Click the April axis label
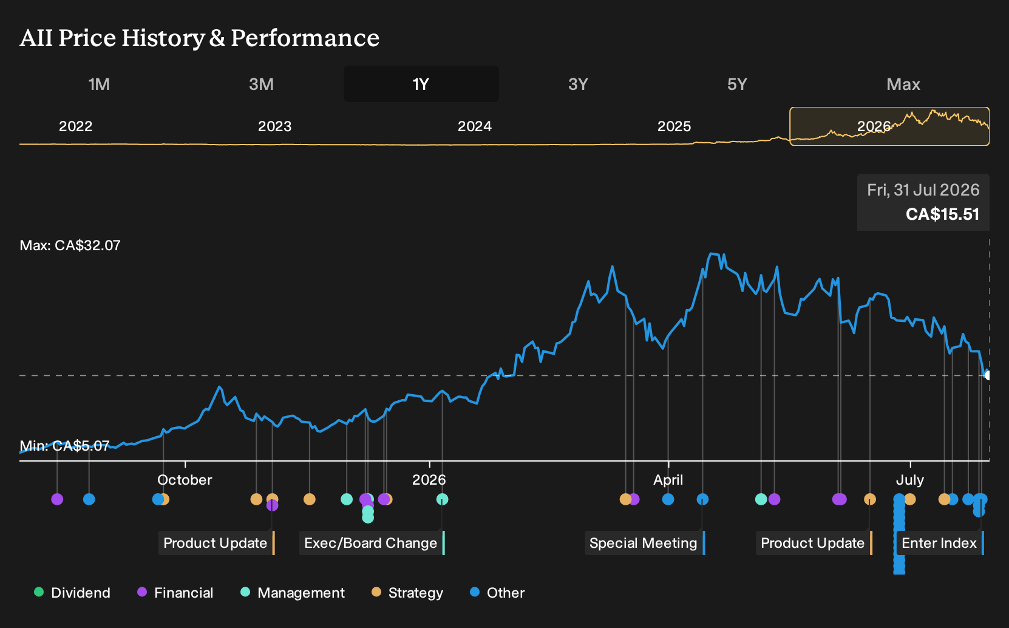 (668, 480)
